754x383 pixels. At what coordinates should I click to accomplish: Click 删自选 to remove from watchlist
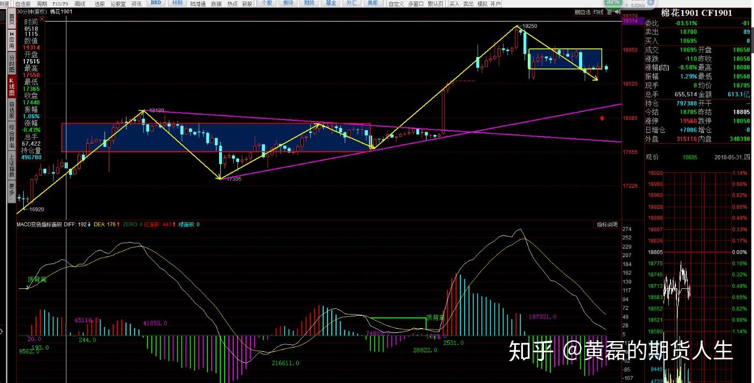[582, 11]
